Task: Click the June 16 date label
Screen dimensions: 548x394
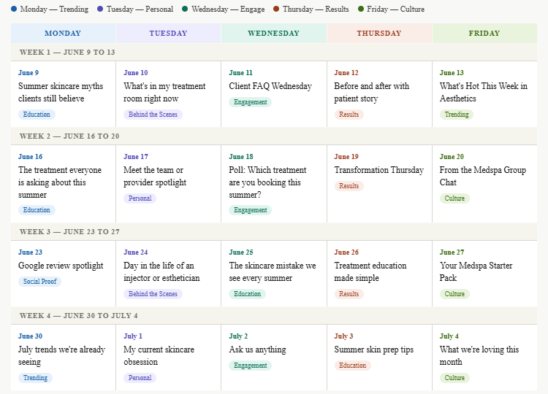Action: coord(31,157)
